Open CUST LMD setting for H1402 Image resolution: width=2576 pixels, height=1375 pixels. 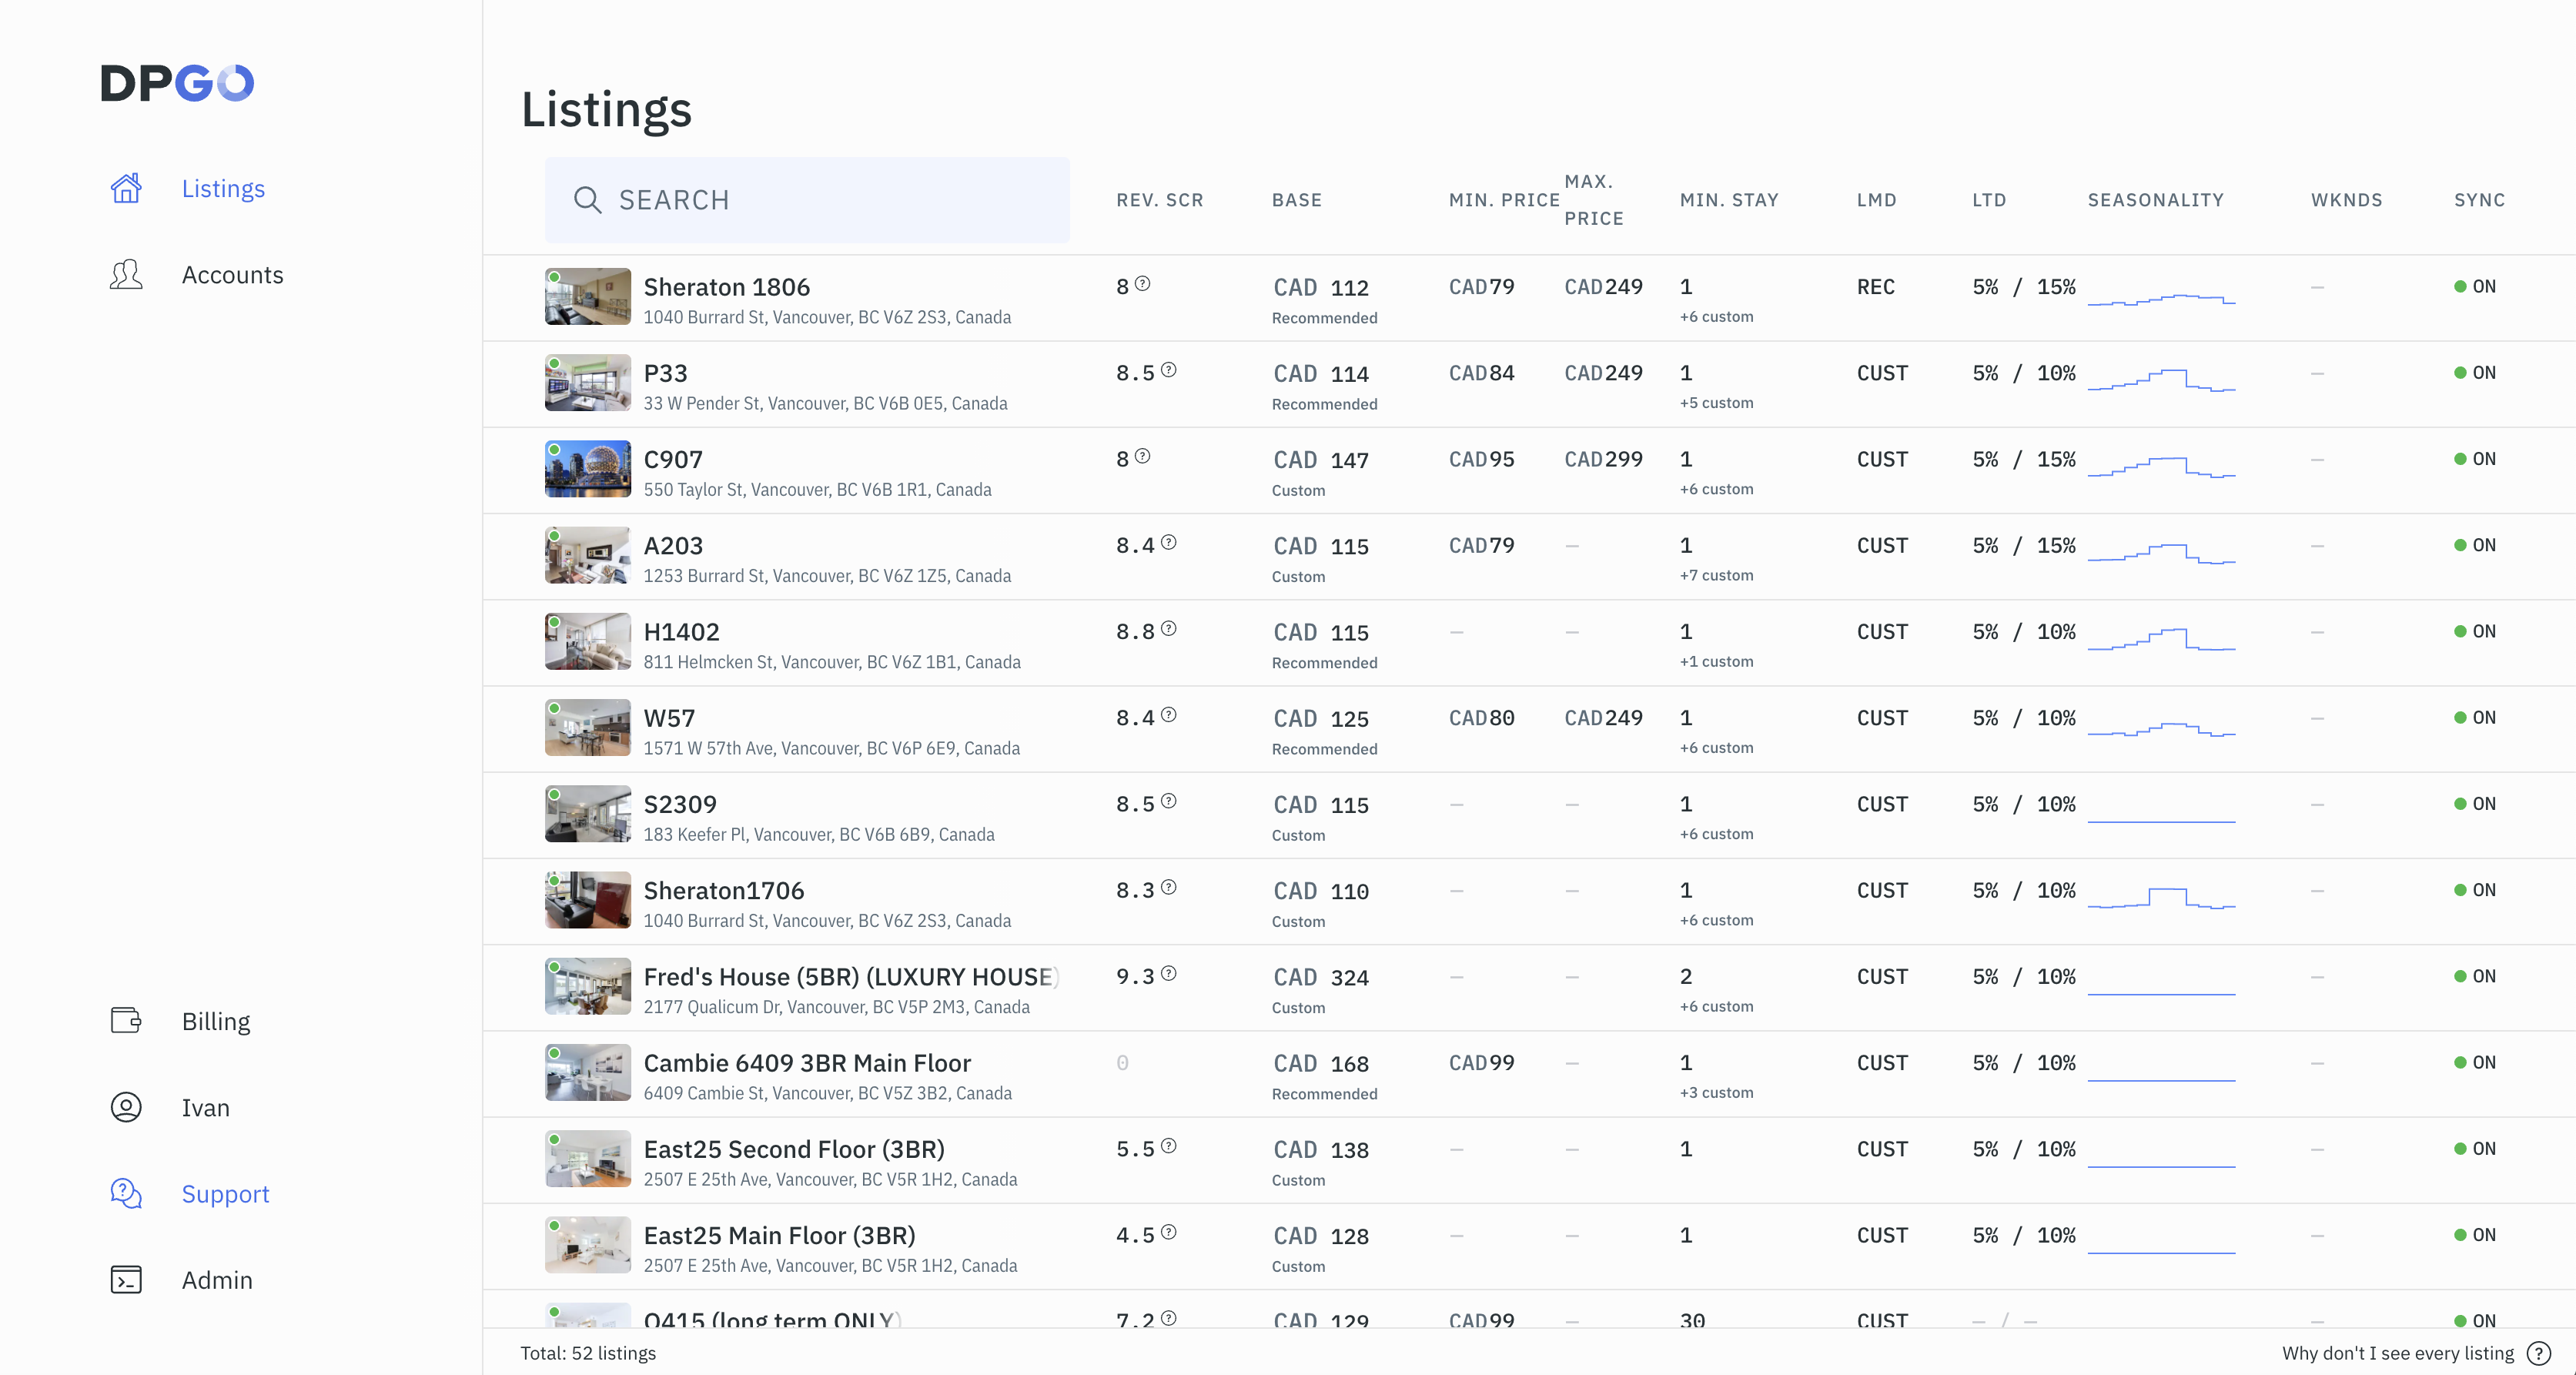(1882, 632)
